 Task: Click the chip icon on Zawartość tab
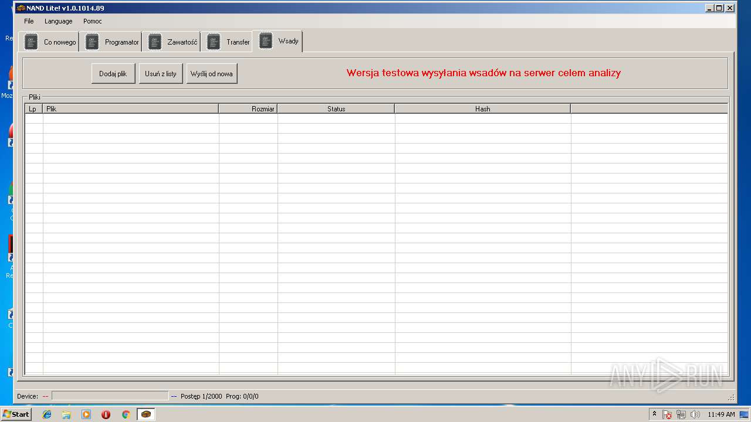coord(155,42)
